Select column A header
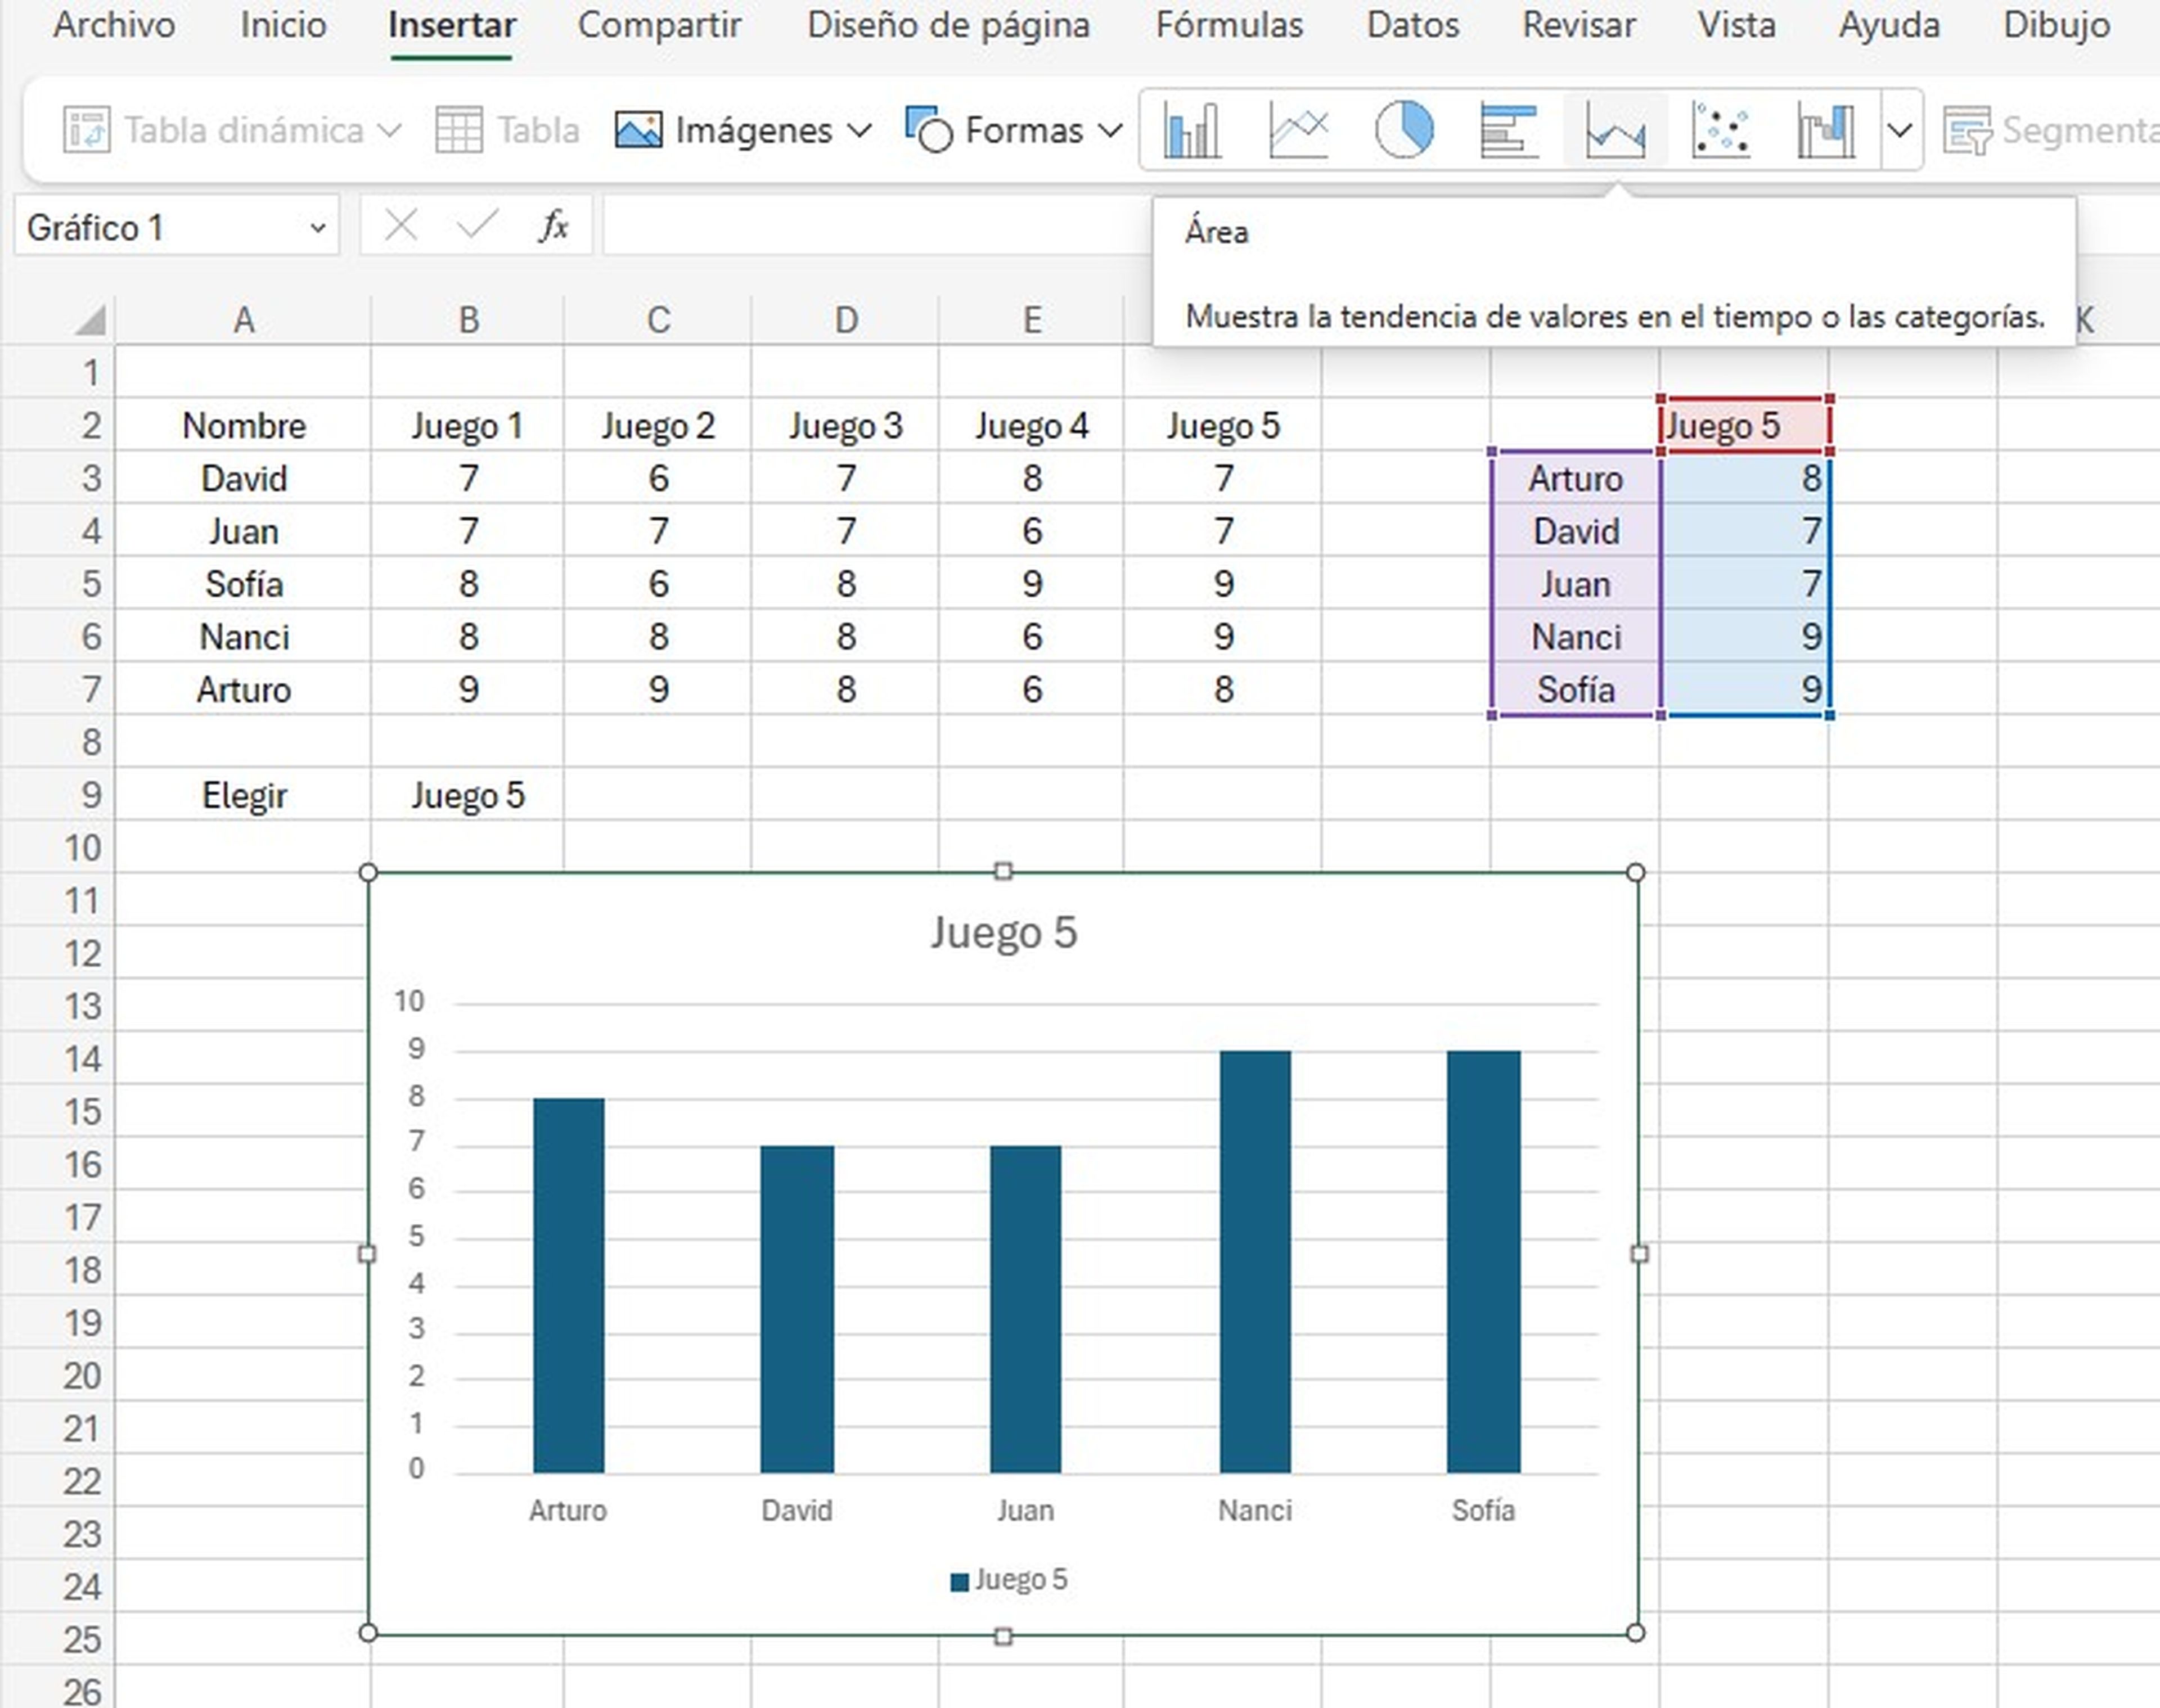 (243, 321)
